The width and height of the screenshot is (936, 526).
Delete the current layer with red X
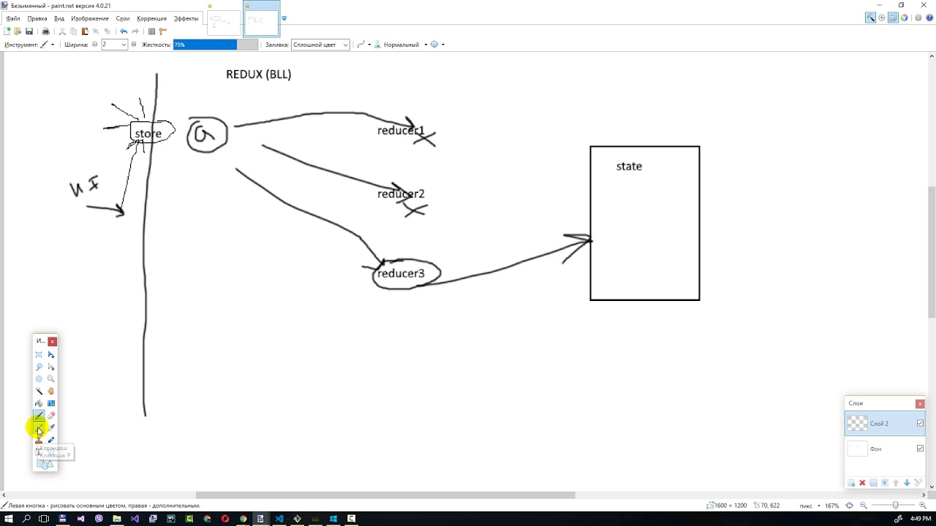(x=862, y=483)
